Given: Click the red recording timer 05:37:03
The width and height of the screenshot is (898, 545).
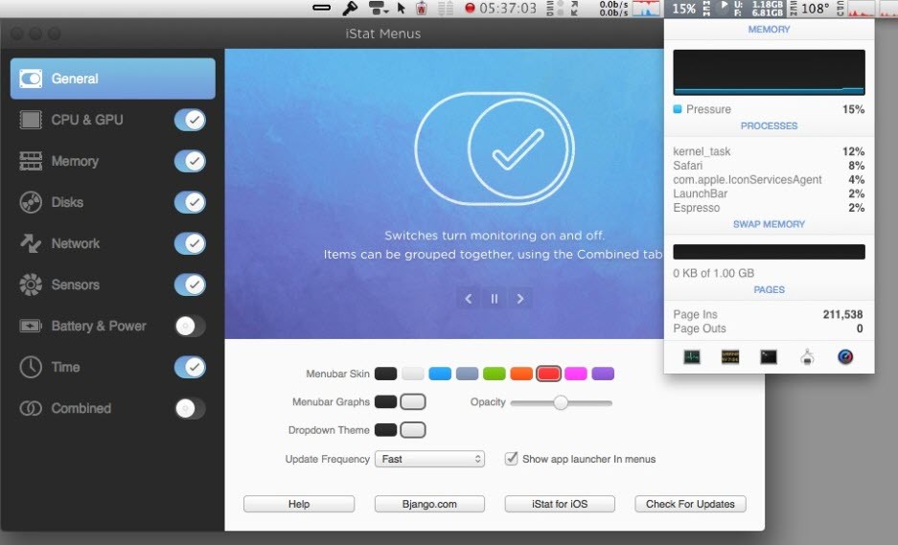Looking at the screenshot, I should [501, 8].
